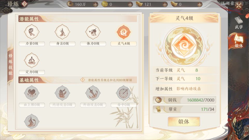The image size is (249, 140).
Task: Switch to the 锻体 sidebar tab
Action: pyautogui.click(x=239, y=41)
